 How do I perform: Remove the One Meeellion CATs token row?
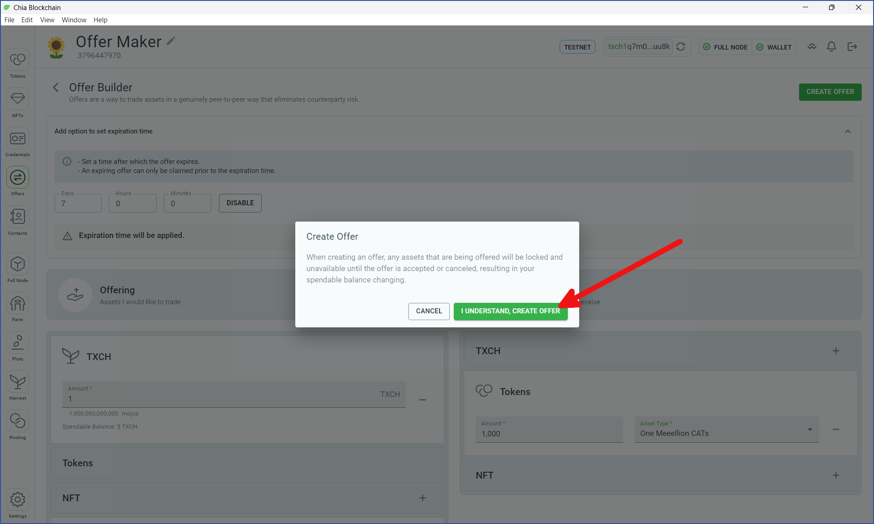(x=836, y=430)
